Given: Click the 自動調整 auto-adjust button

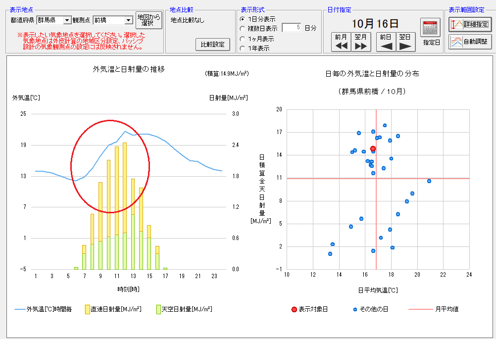Looking at the screenshot, I should (470, 42).
